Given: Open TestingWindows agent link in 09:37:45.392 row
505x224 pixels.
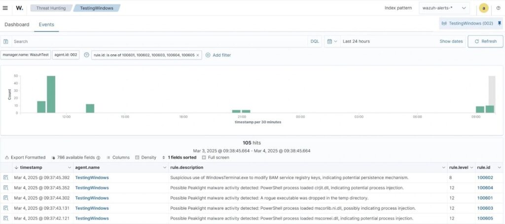Looking at the screenshot, I should coord(92,178).
